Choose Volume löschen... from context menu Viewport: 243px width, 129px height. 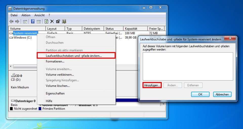pos(76,86)
